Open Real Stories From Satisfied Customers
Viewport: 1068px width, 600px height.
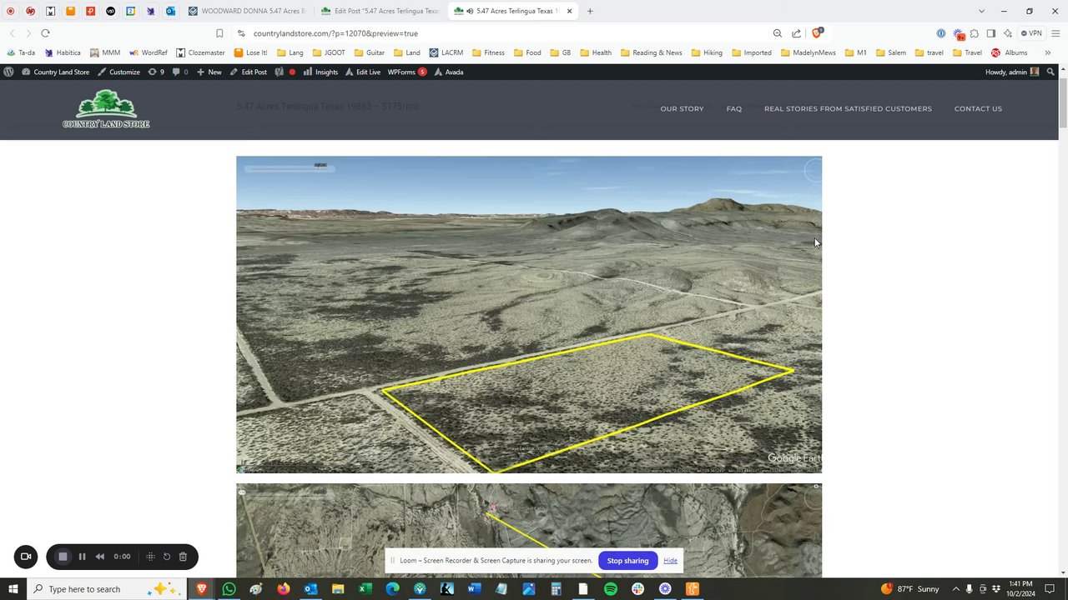click(x=848, y=108)
